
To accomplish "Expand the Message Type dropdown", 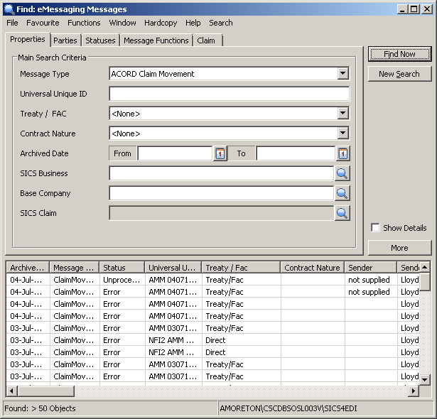I will point(342,74).
